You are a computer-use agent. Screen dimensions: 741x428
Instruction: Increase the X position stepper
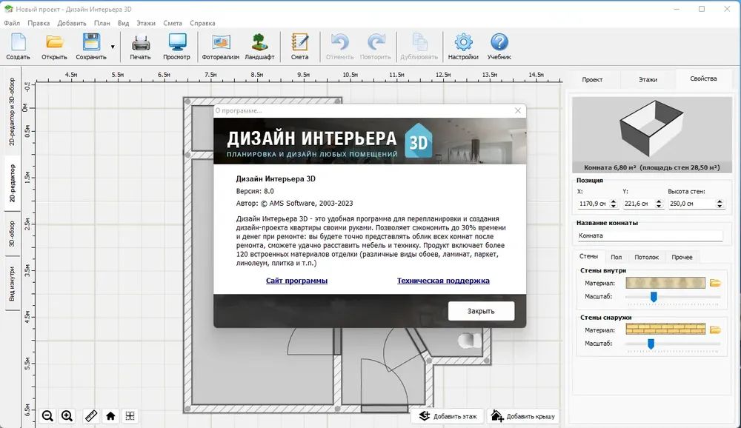point(614,201)
